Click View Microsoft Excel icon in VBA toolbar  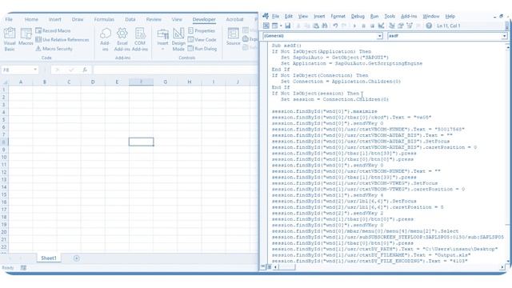click(266, 26)
